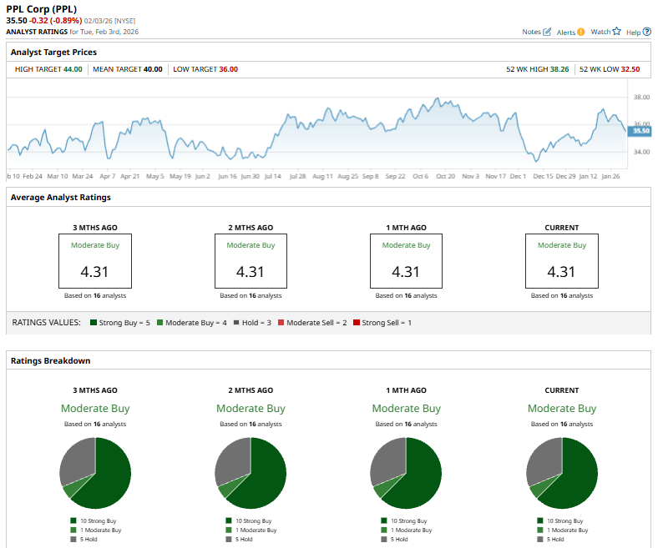Click the 10 Strong Buy legend under CURRENT pie
Image resolution: width=658 pixels, height=548 pixels.
(x=564, y=520)
